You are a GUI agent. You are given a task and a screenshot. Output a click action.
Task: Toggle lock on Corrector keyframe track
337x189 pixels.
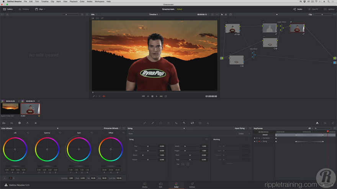[257, 138]
